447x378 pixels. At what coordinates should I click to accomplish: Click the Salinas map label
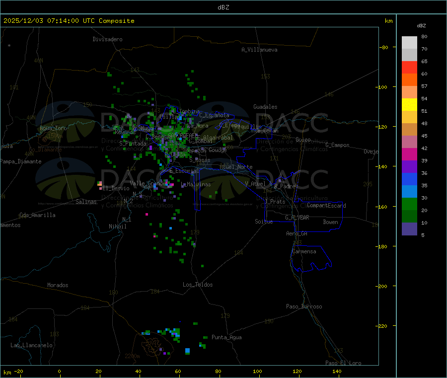click(x=86, y=202)
